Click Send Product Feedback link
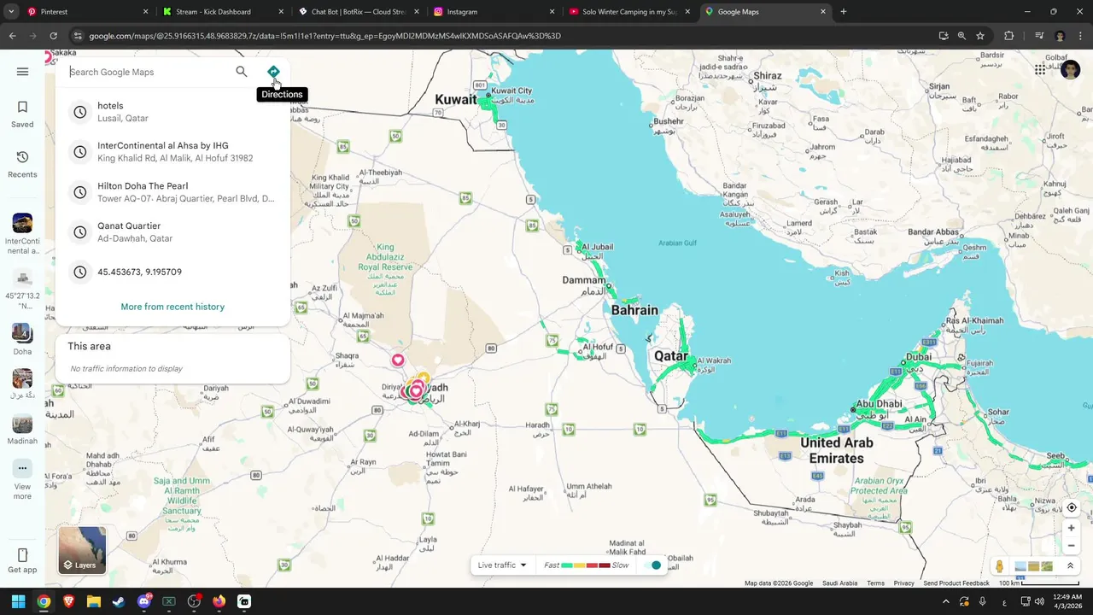This screenshot has width=1093, height=615. [x=956, y=583]
